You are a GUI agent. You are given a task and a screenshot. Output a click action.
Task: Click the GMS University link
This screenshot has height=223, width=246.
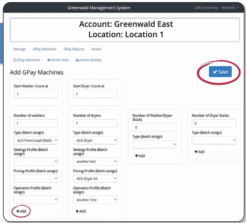206,7
